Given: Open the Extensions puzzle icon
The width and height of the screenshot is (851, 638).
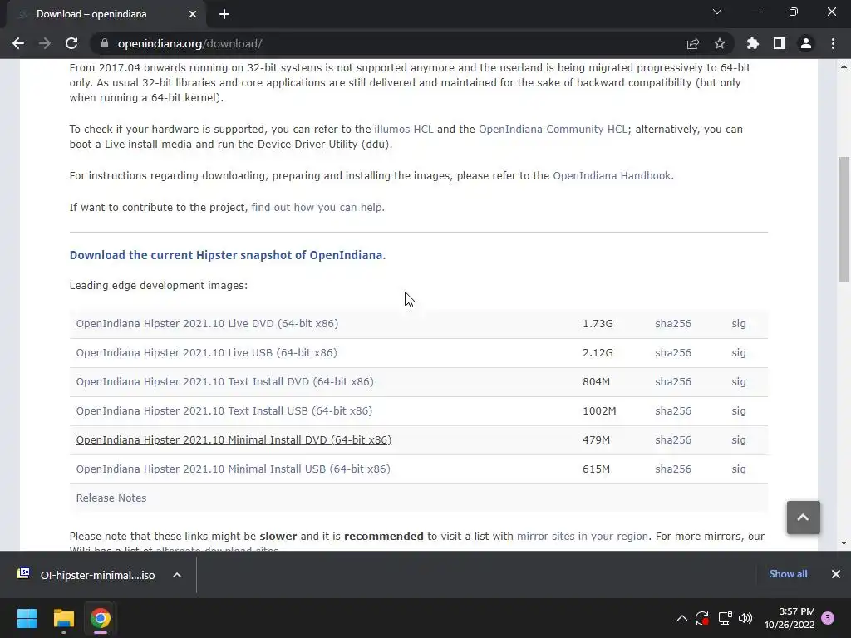Looking at the screenshot, I should (753, 43).
